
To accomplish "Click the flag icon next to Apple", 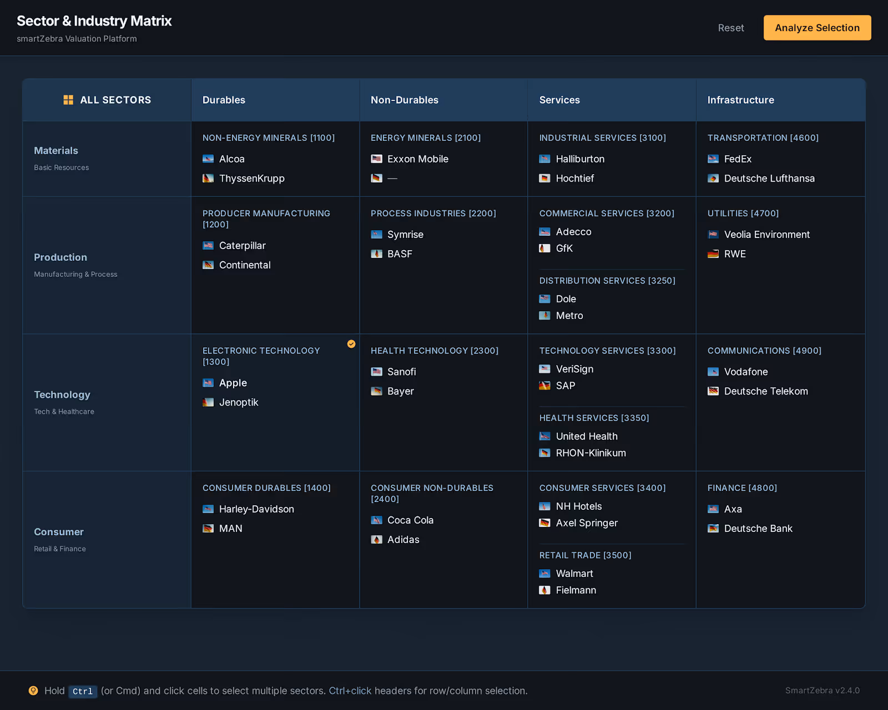I will (208, 383).
